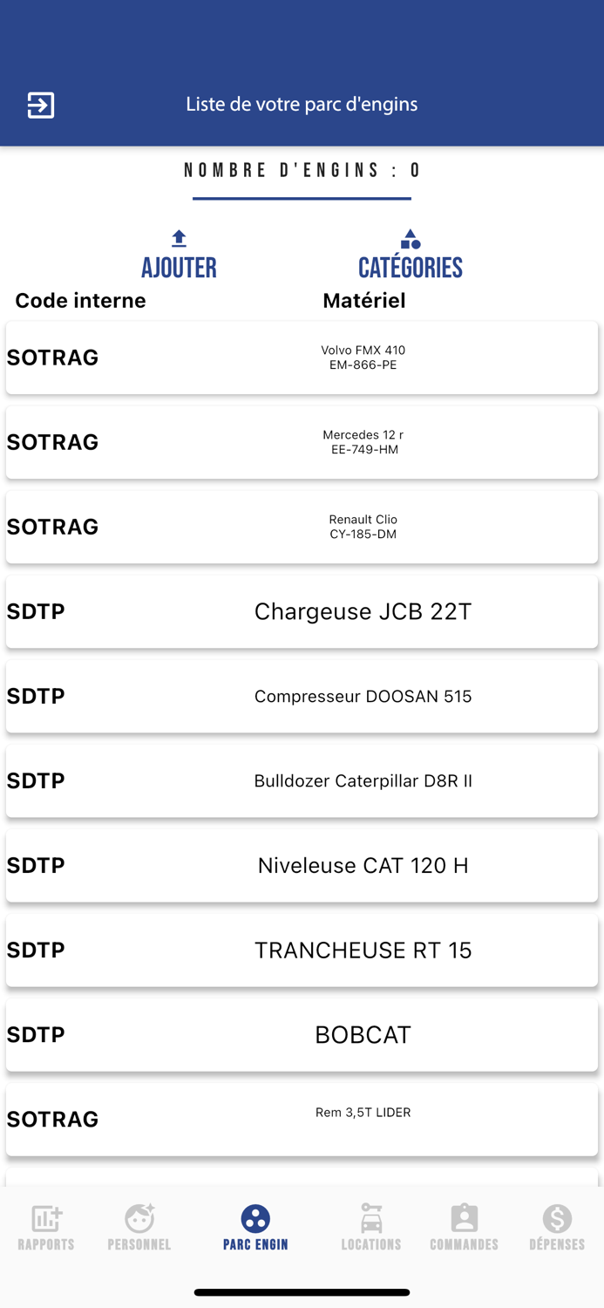The image size is (604, 1308).
Task: Select the Commandes clipboard icon
Action: click(464, 1215)
